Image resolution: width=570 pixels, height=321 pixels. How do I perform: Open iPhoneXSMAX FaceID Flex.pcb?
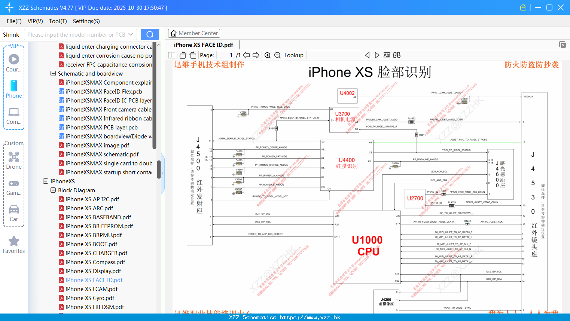pos(100,91)
